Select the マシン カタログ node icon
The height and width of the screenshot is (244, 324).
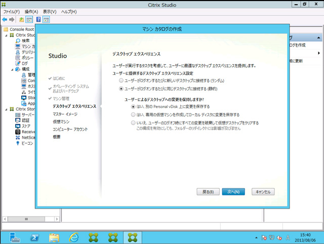pyautogui.click(x=18, y=46)
